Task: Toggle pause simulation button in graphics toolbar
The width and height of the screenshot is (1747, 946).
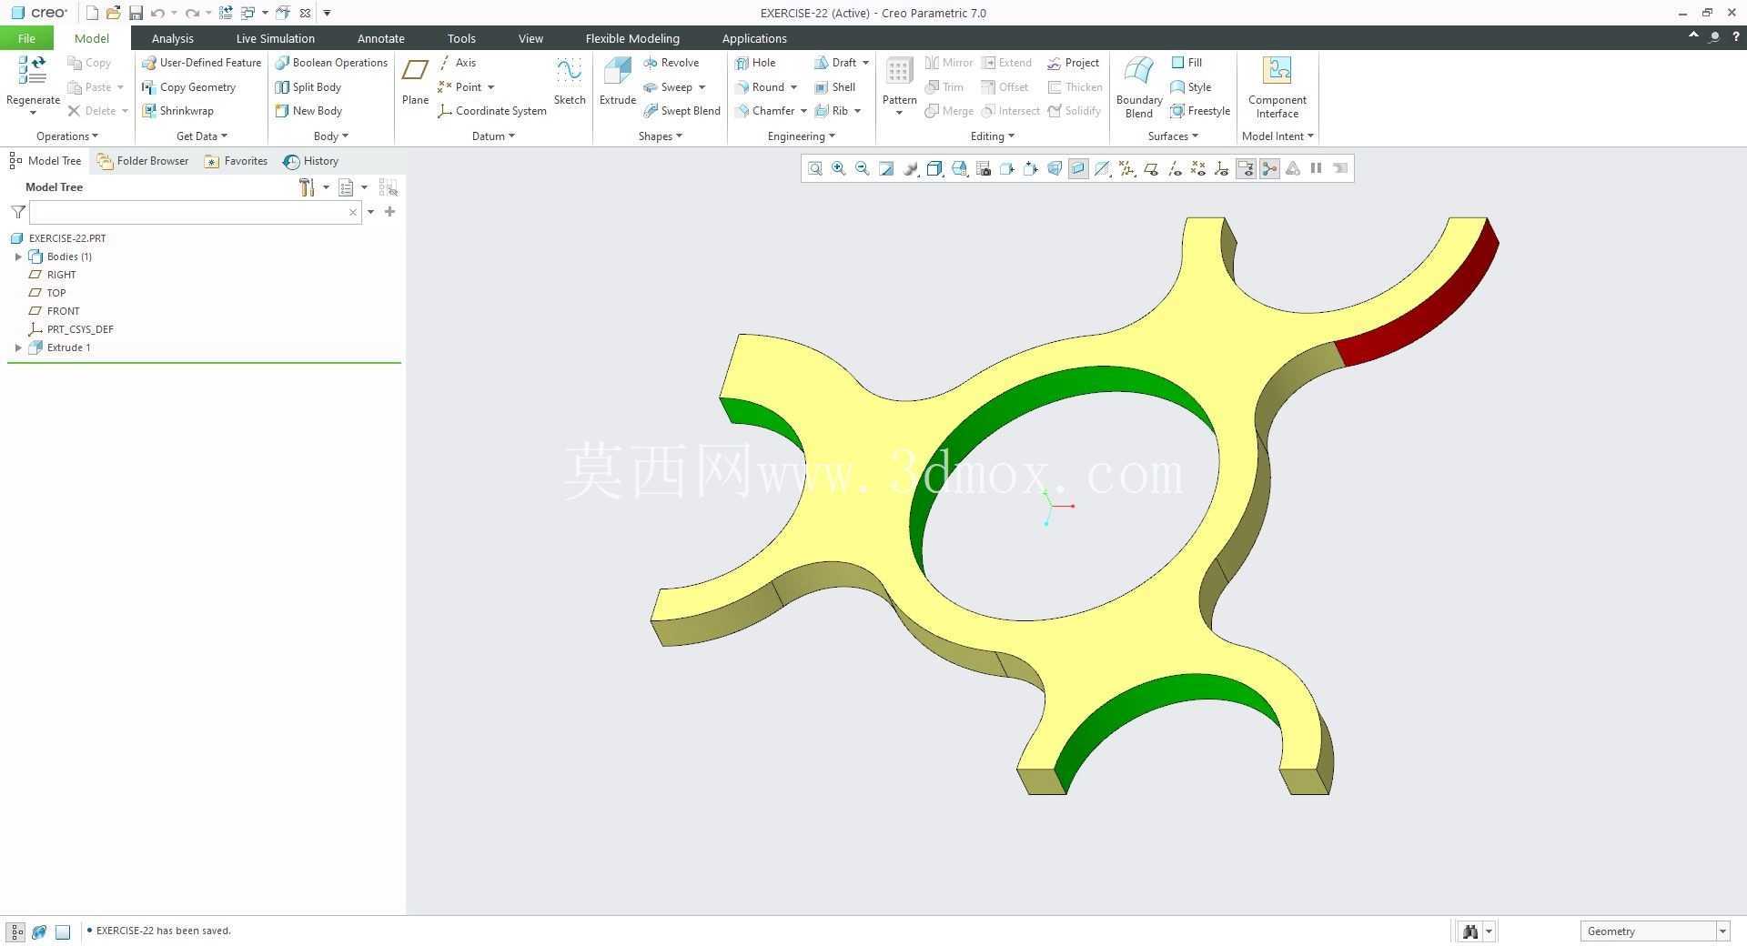Action: pos(1316,168)
